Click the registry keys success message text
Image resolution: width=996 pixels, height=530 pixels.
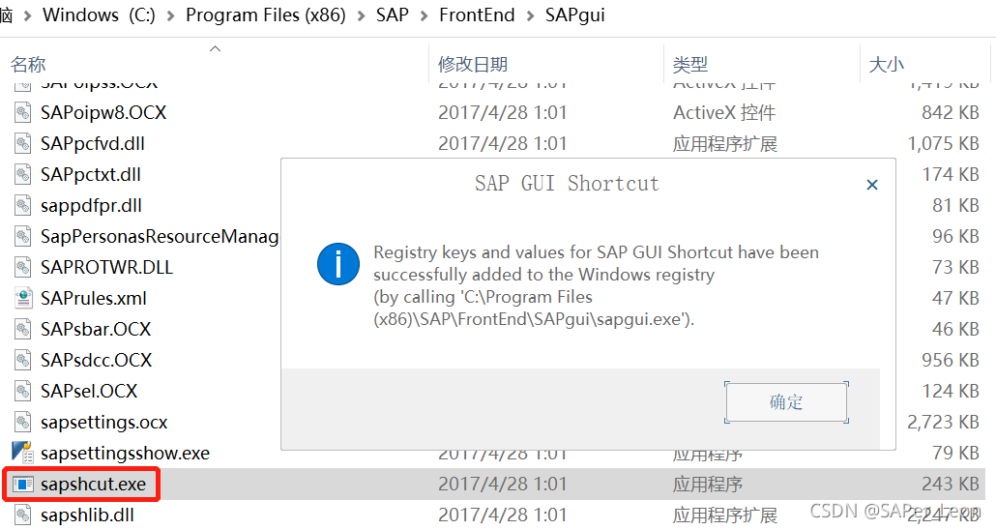(596, 286)
